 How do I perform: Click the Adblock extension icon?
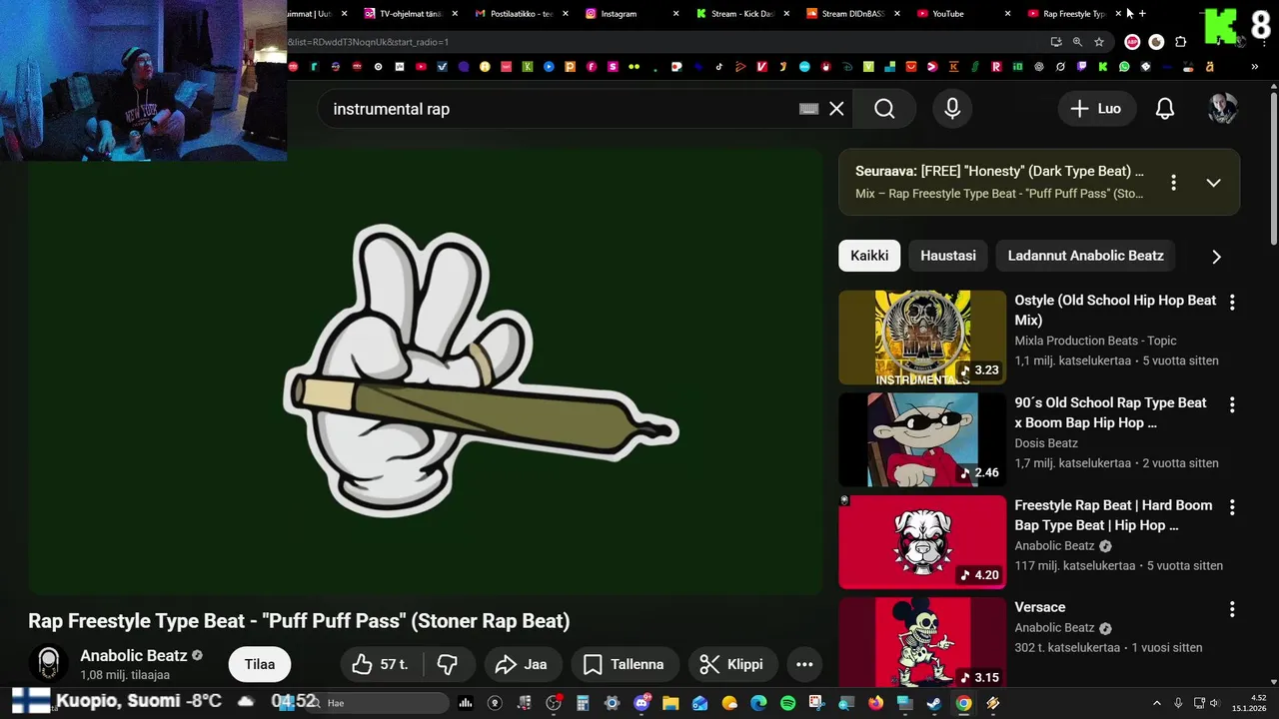pyautogui.click(x=1132, y=42)
